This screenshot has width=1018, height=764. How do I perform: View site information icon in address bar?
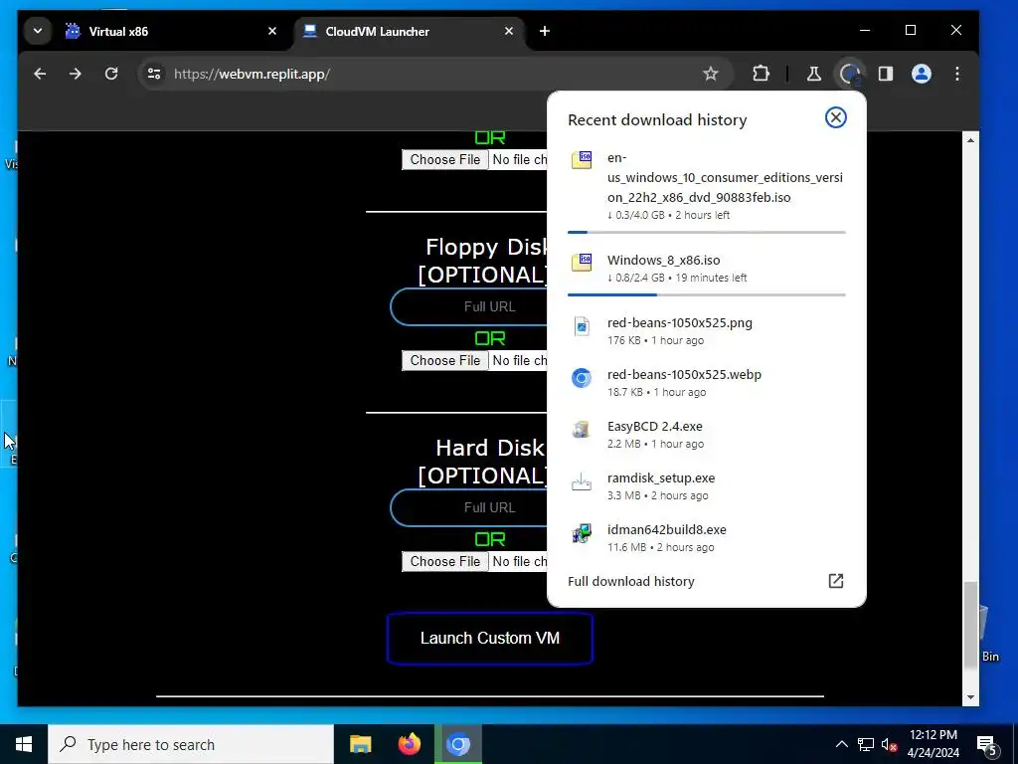click(154, 74)
